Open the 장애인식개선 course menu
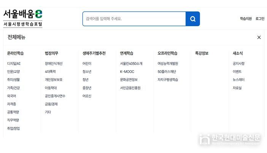Screen dimensions: 267x153 coord(54,64)
